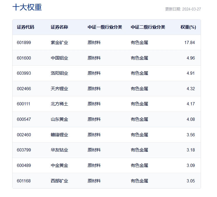Click 有色金属 in the 中金黄金 row

(x=139, y=165)
